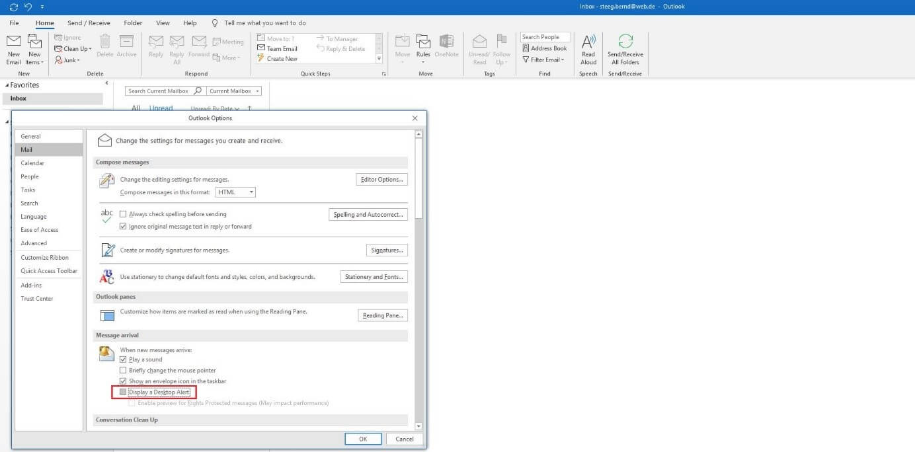Viewport: 915px width, 452px height.
Task: Click Send/Receive All Folders icon
Action: click(x=625, y=42)
